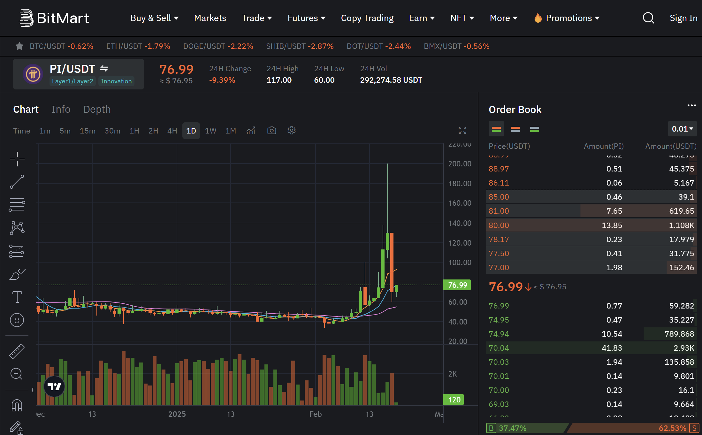Select the 1D chart interval

[191, 131]
